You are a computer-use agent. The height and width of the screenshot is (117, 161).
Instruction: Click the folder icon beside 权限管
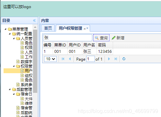coord(18,66)
